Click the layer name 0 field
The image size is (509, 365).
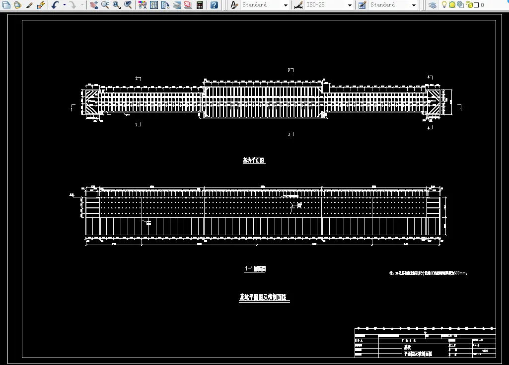[x=482, y=5]
